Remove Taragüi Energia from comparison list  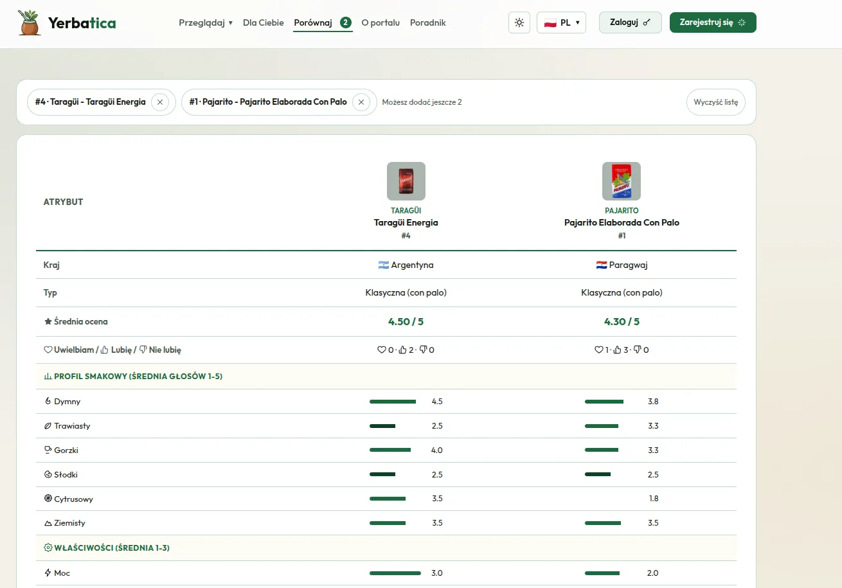(160, 102)
